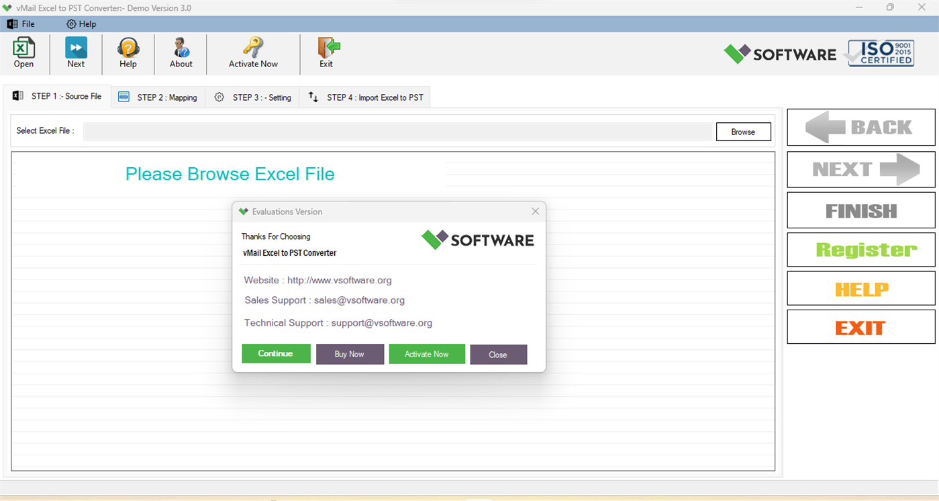Close the Evaluations Version dialog
Viewport: 939px width, 501px height.
coord(535,211)
